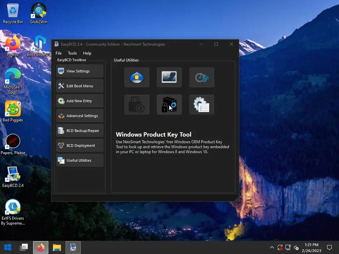Click the EasyBCD taskbar button

73,247
